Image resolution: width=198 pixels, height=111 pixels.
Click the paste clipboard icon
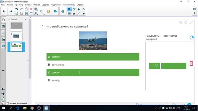tap(26, 9)
